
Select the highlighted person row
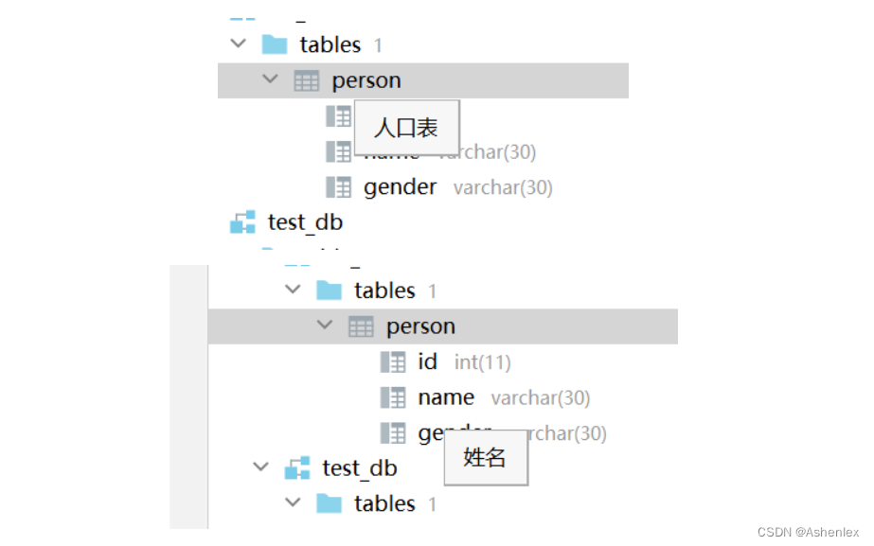pos(366,79)
